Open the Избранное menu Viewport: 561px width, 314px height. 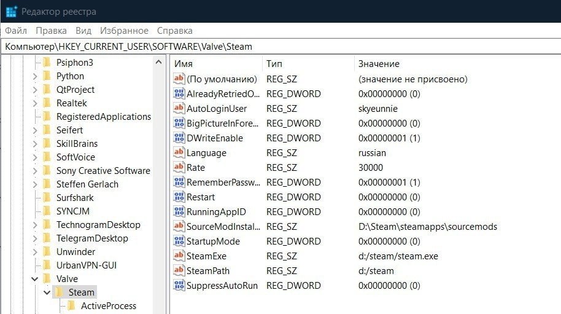pyautogui.click(x=124, y=31)
